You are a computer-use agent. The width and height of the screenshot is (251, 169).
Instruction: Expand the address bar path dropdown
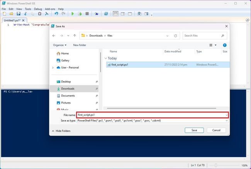(168, 36)
